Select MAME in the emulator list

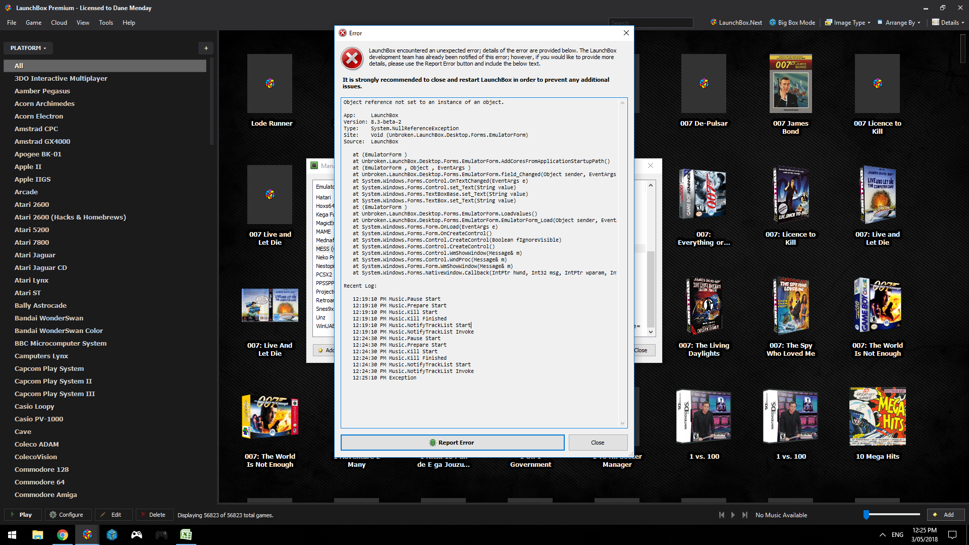tap(324, 232)
